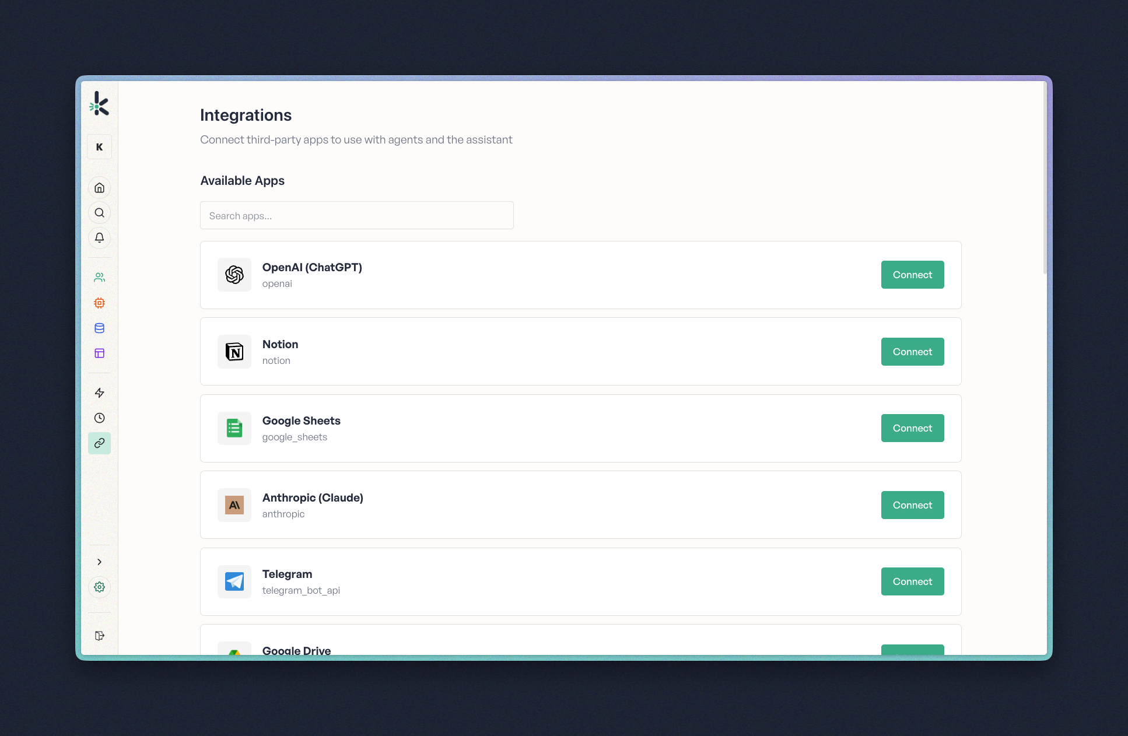Click the Telegram logo icon

(x=234, y=581)
